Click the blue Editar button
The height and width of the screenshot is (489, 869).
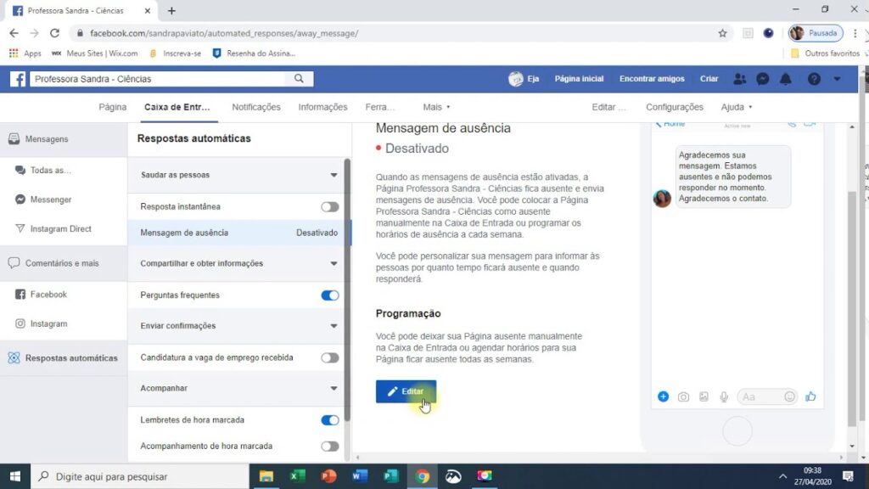pyautogui.click(x=406, y=391)
